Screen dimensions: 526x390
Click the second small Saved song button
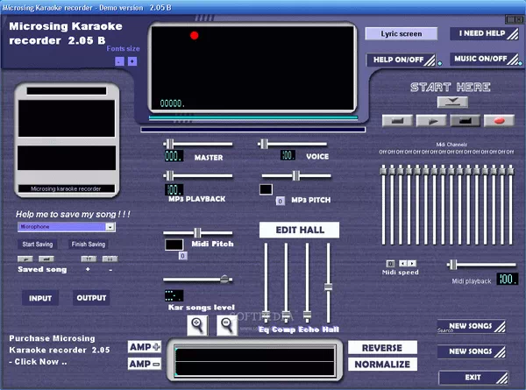[x=46, y=259]
